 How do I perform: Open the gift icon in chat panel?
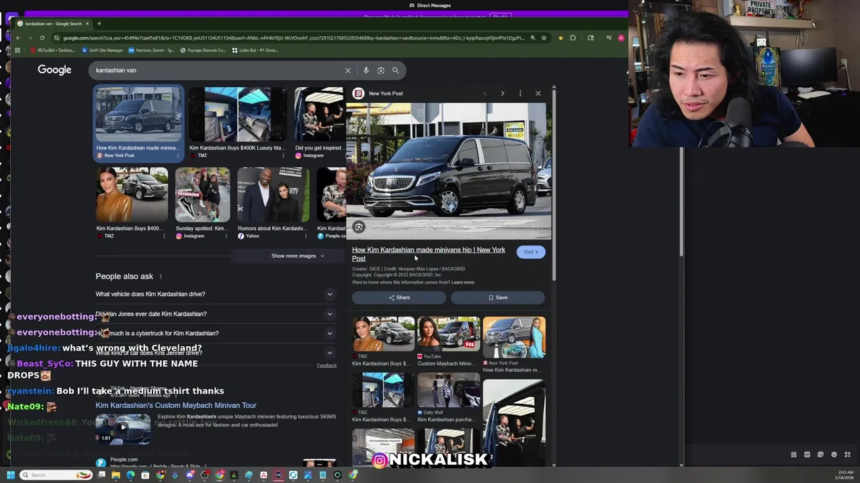click(x=793, y=455)
